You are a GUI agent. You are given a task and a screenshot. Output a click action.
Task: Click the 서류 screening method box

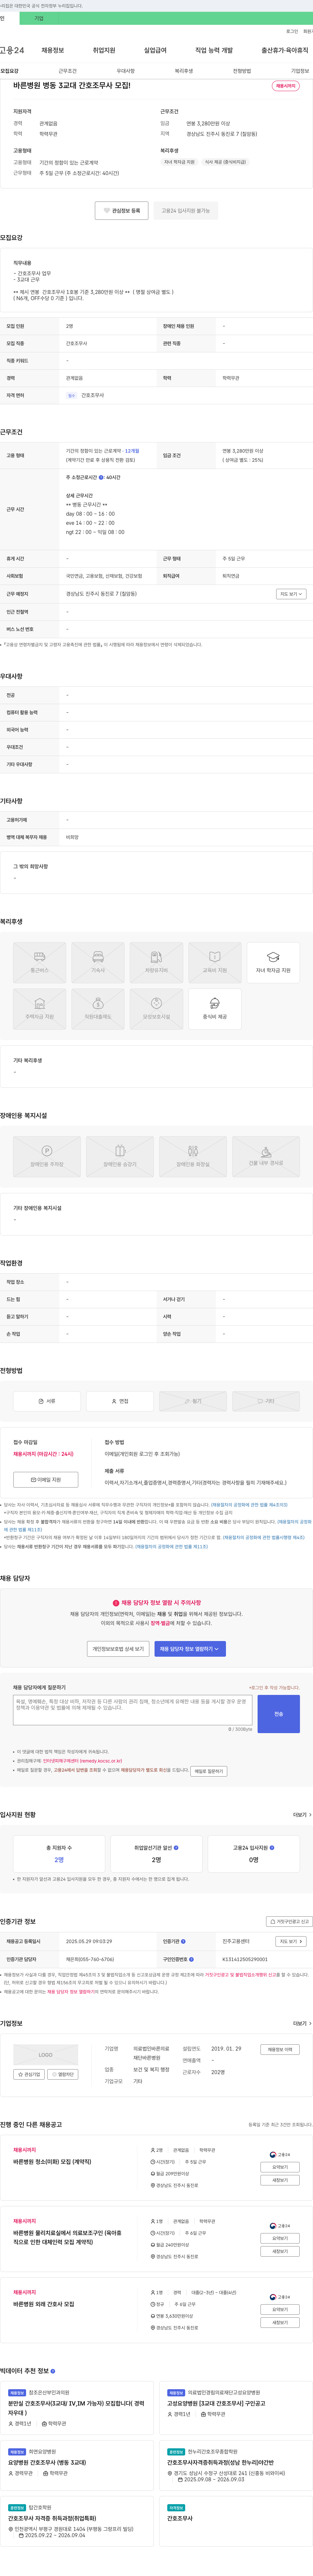pyautogui.click(x=47, y=1401)
